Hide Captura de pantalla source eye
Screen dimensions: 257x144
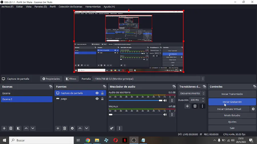click(x=97, y=93)
